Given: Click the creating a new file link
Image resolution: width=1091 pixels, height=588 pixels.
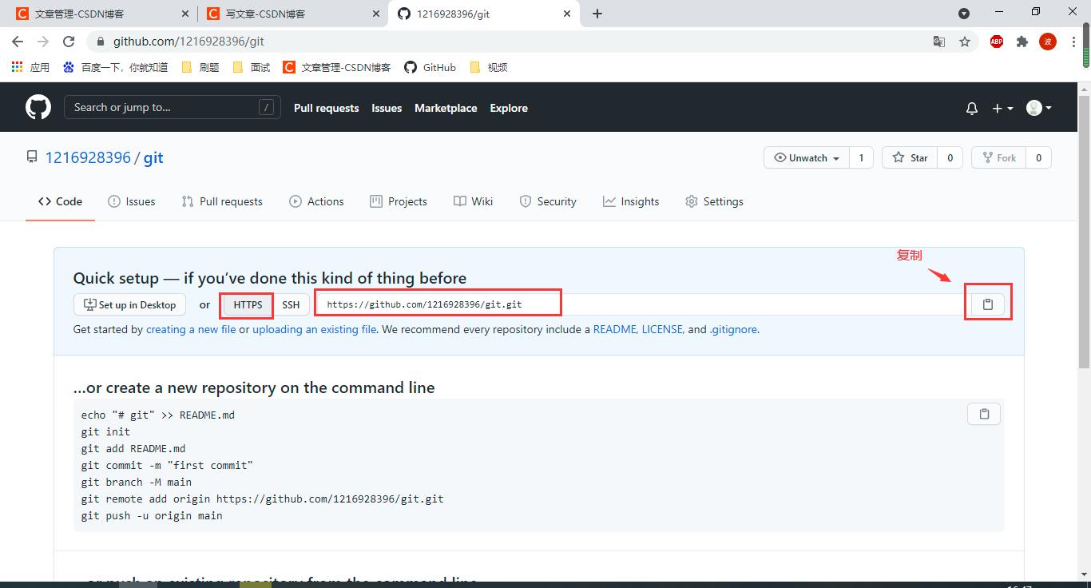Looking at the screenshot, I should pyautogui.click(x=191, y=329).
